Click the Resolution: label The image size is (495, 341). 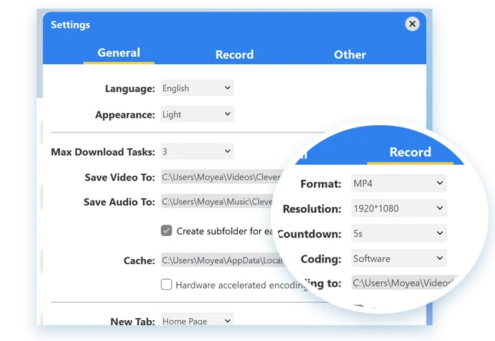click(x=313, y=209)
